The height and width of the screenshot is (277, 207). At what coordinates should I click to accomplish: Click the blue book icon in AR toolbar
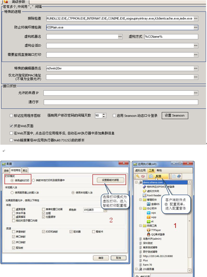179,176
